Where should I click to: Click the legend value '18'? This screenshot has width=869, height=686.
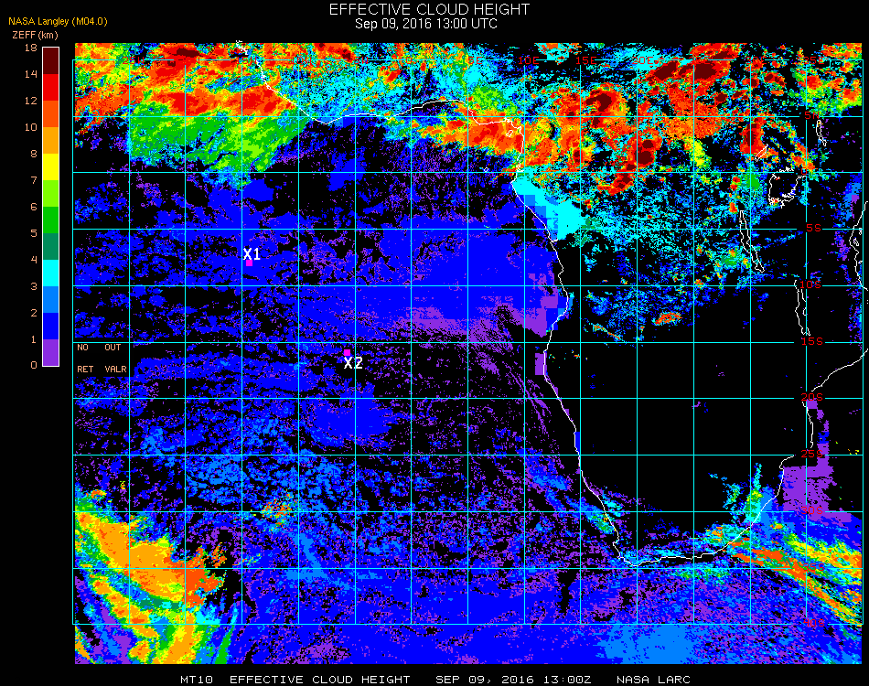click(x=31, y=48)
